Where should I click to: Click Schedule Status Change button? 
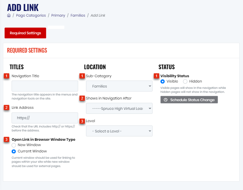[189, 100]
